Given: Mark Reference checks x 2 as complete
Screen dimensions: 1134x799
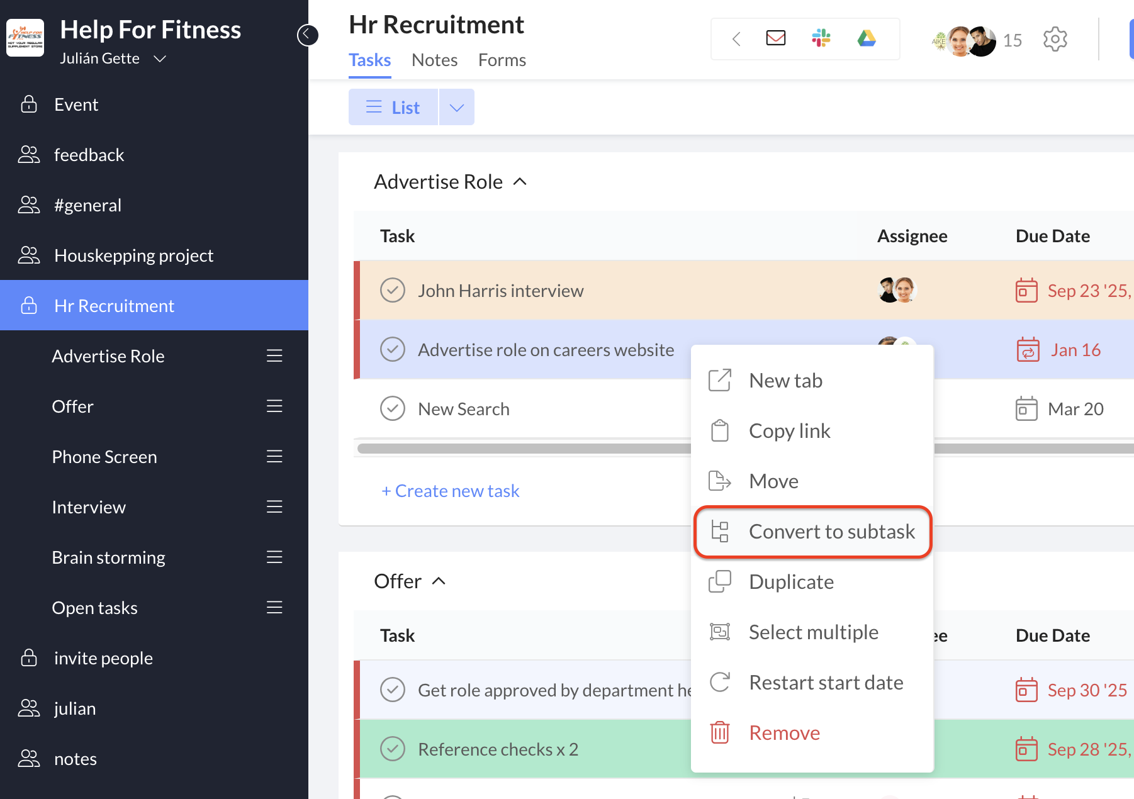Looking at the screenshot, I should click(393, 749).
